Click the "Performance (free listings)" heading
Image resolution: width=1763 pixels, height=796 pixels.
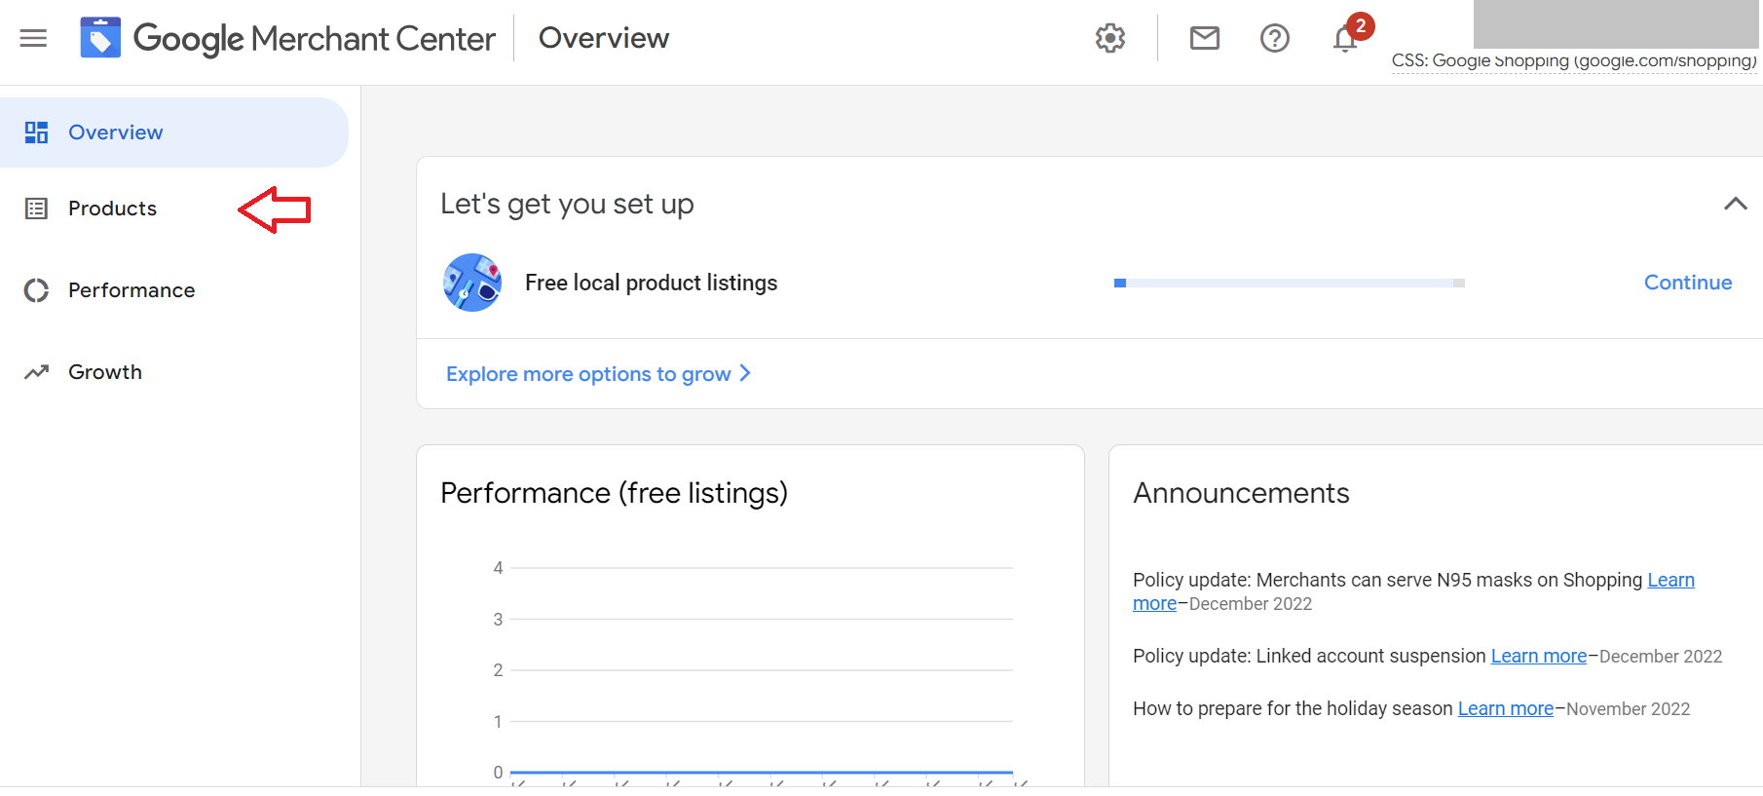click(614, 493)
